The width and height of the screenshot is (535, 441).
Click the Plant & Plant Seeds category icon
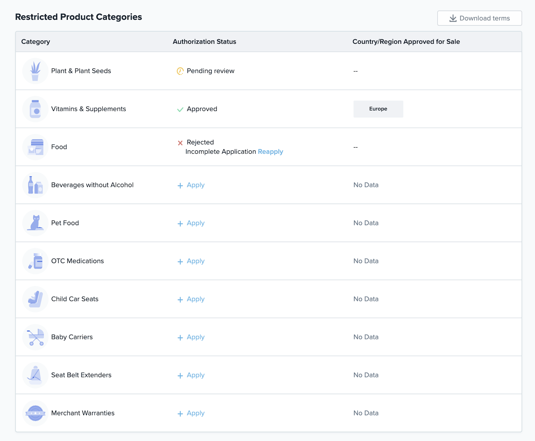tap(35, 71)
